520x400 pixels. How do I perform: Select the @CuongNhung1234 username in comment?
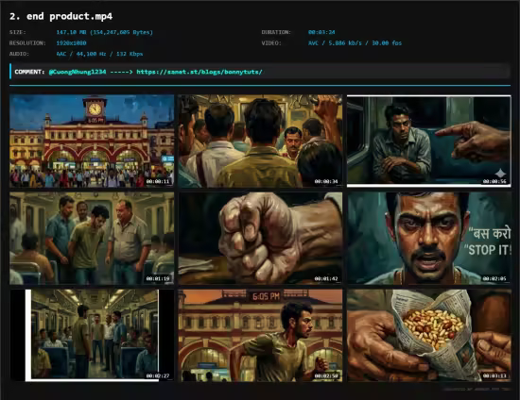78,72
